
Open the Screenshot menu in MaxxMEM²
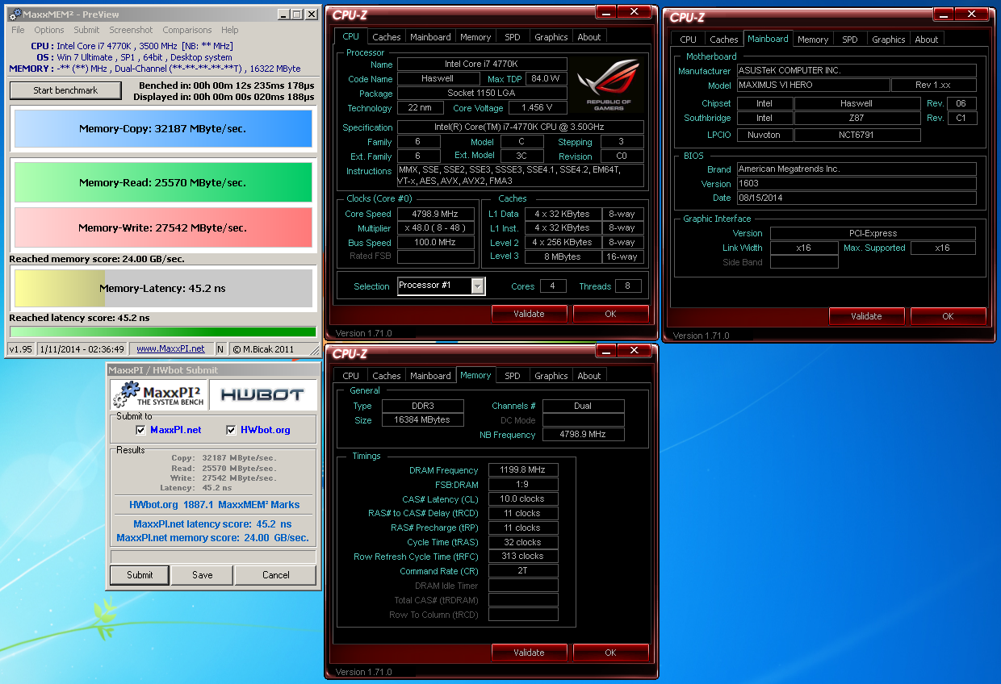tap(131, 30)
